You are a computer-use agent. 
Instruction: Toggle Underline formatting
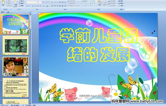tap(32, 6)
